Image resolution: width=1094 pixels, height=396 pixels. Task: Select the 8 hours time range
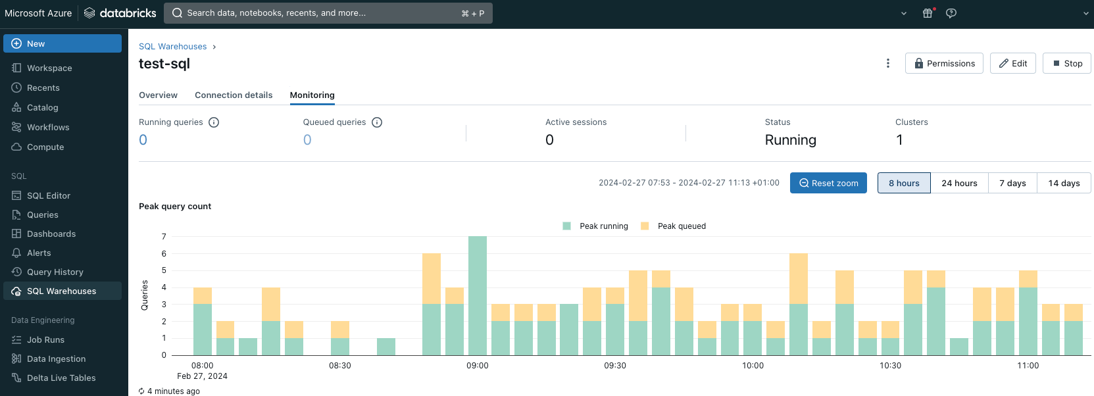(904, 183)
